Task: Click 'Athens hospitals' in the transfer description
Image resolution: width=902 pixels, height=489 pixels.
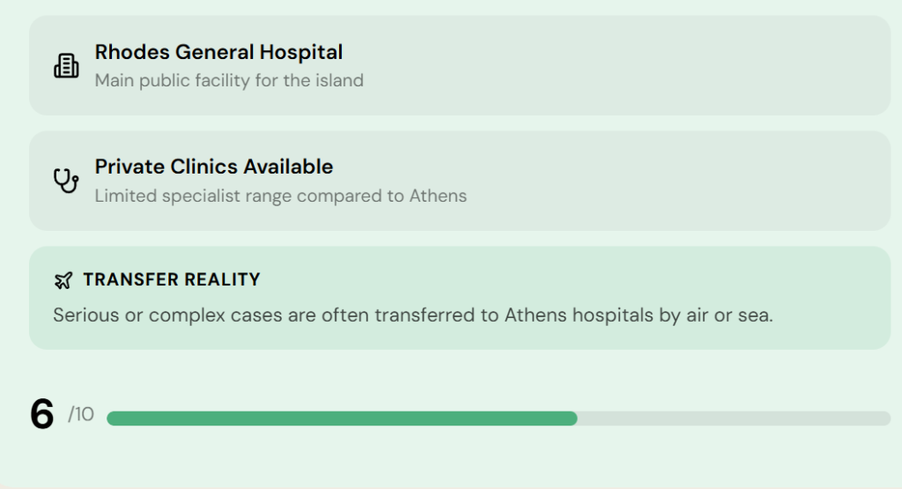Action: click(578, 315)
